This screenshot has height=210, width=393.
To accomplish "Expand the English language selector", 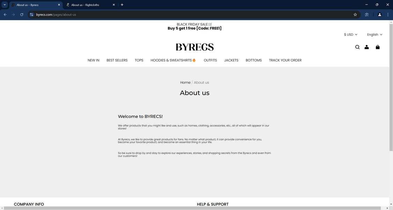I will click(375, 35).
